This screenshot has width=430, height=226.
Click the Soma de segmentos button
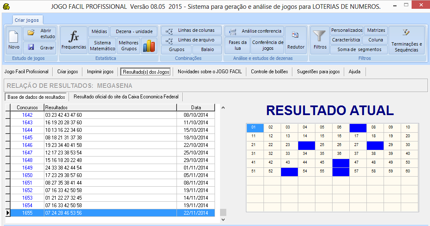pyautogui.click(x=358, y=49)
